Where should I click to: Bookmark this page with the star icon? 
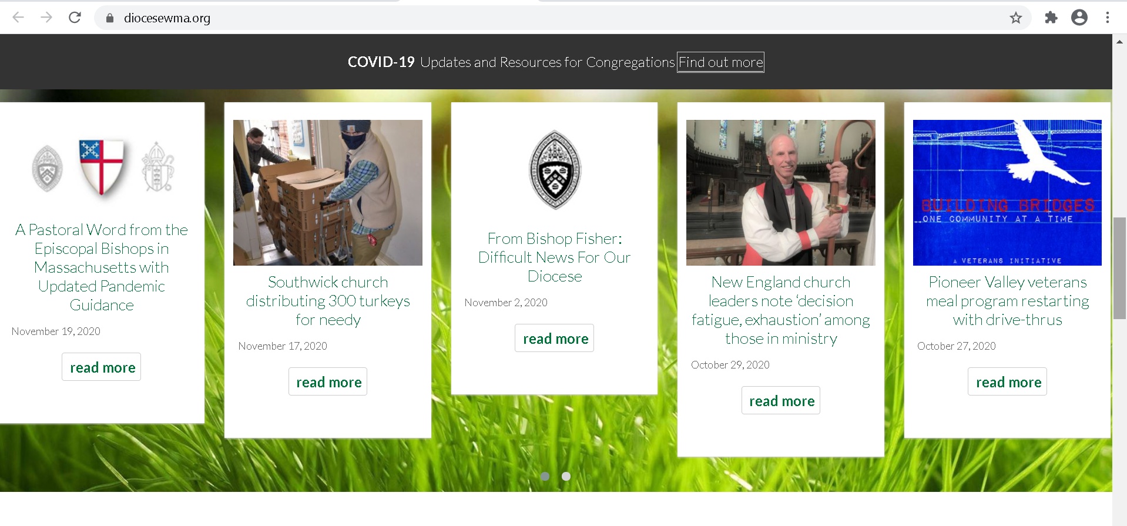(1016, 18)
